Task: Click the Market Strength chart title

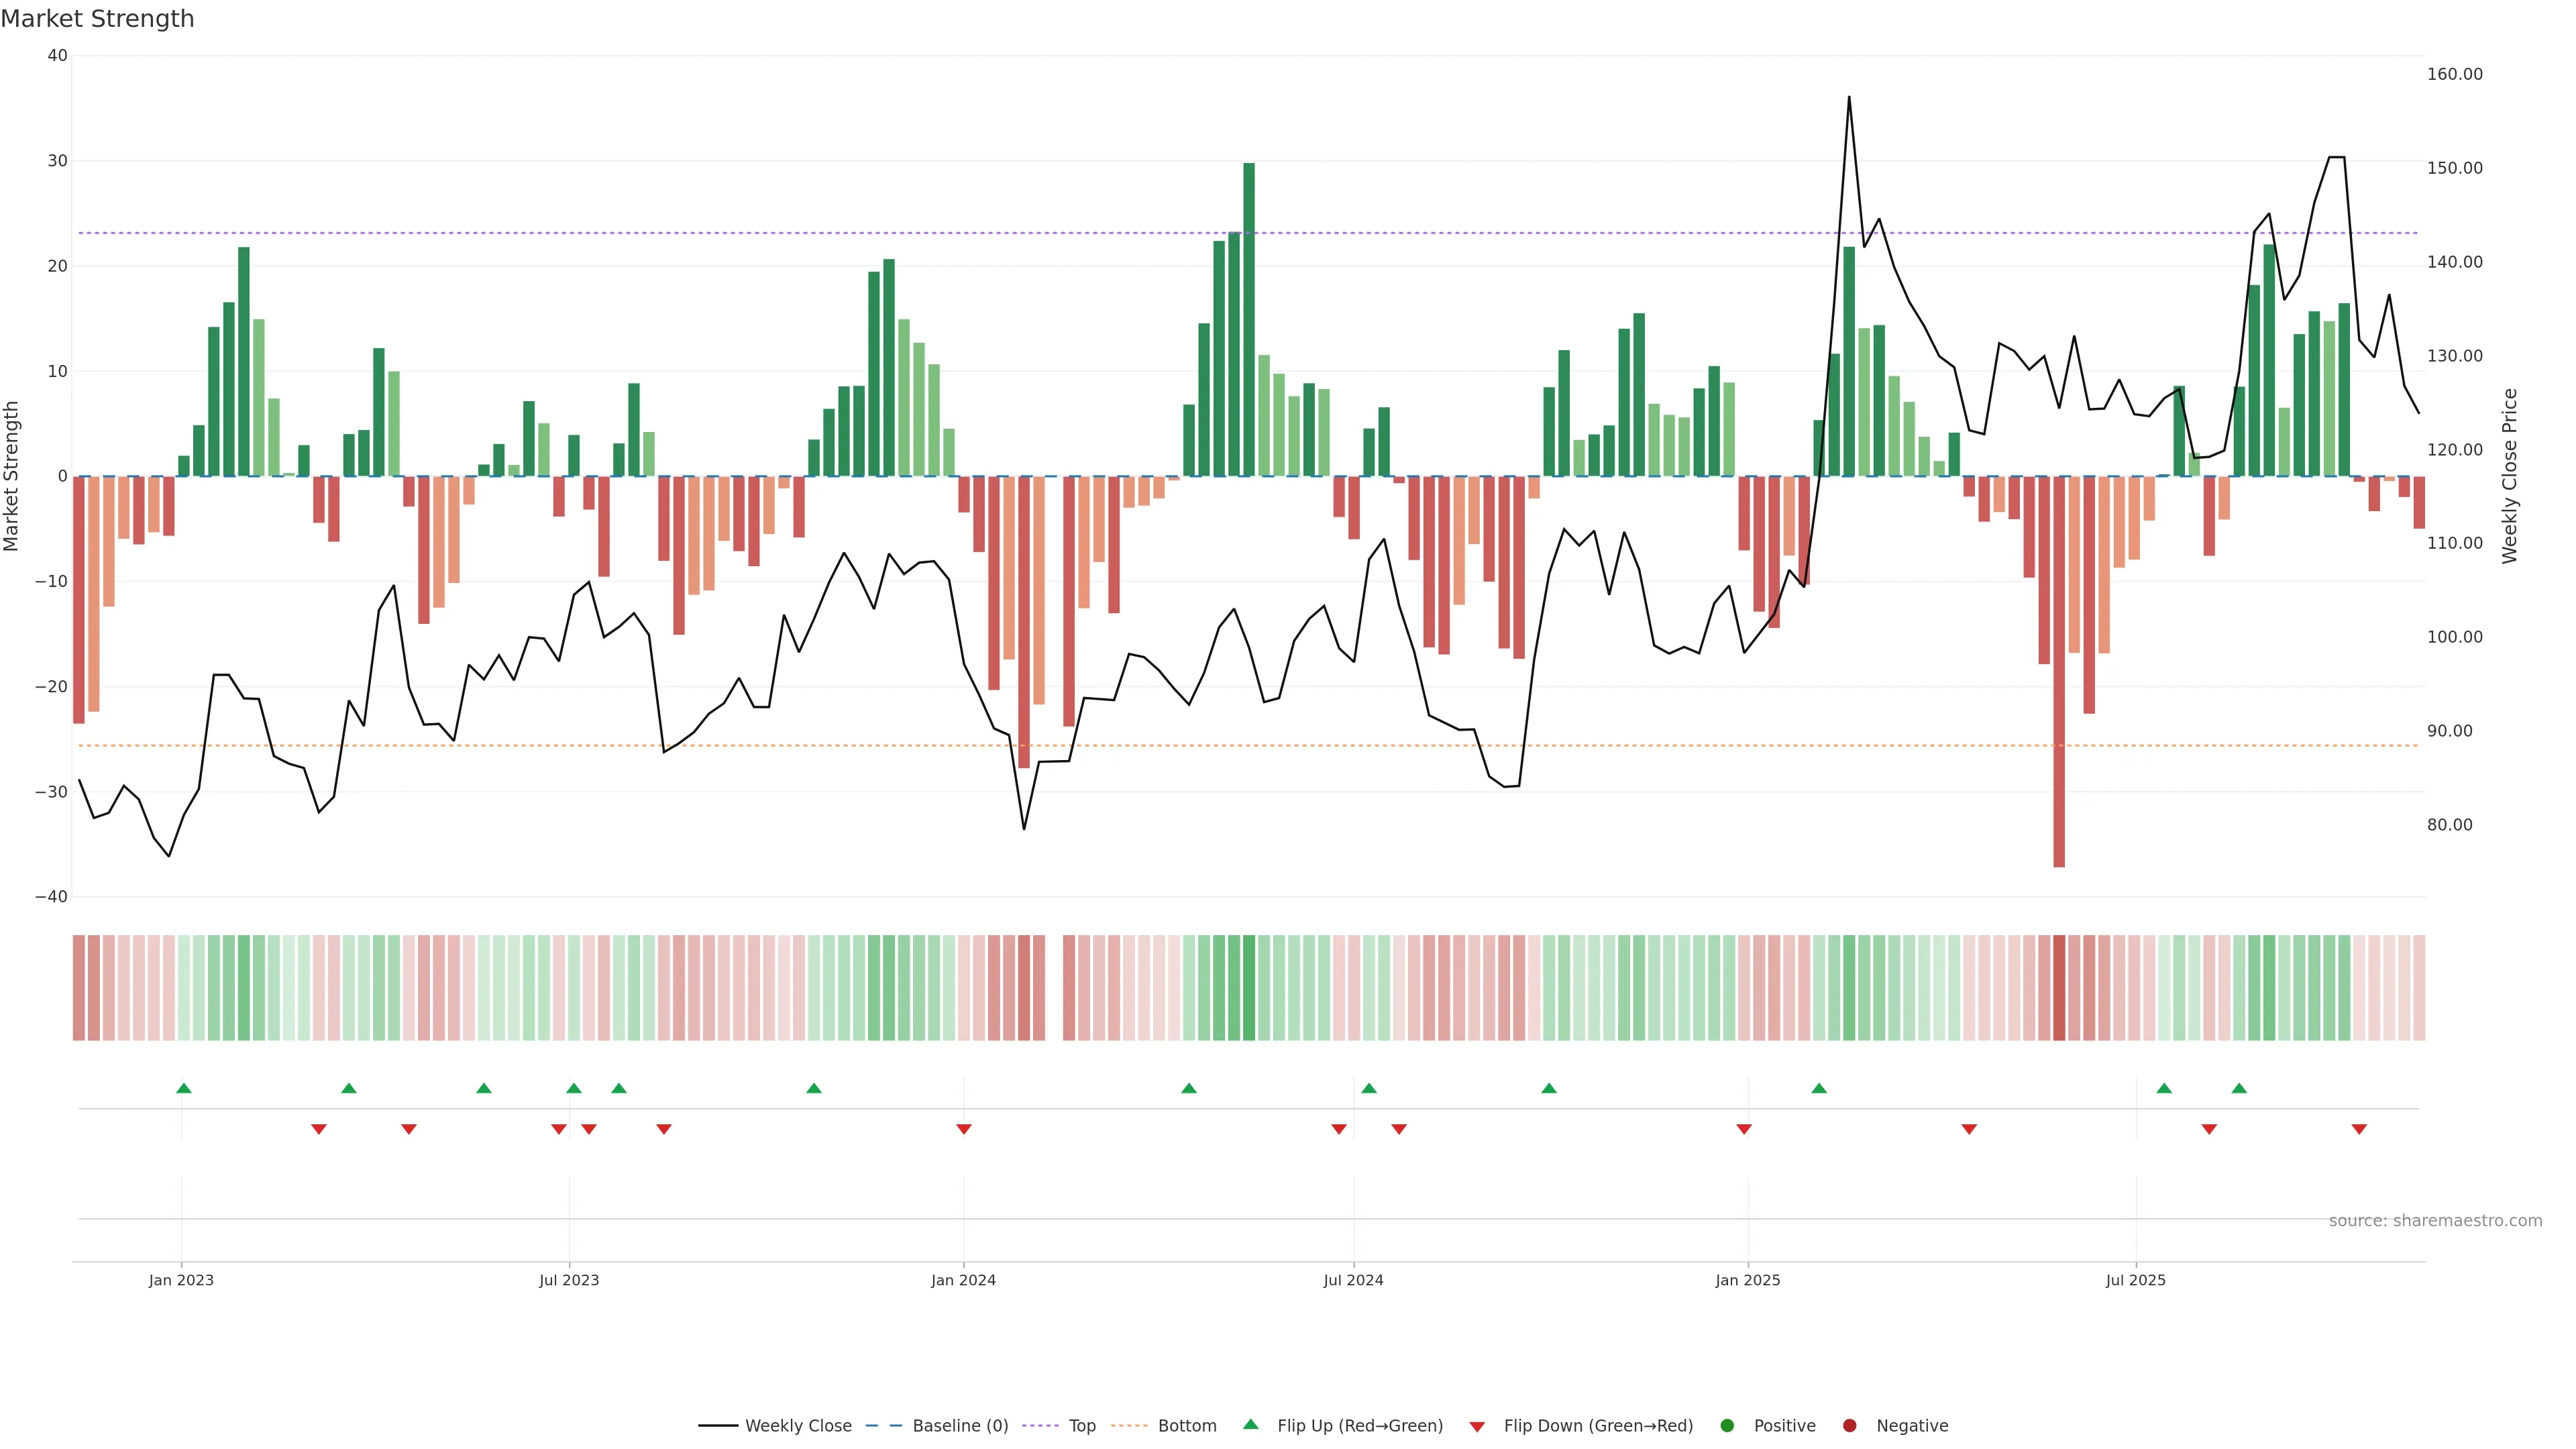Action: click(97, 19)
